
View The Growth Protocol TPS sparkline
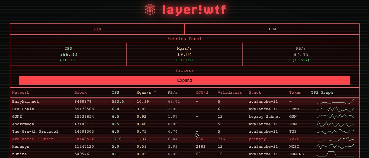tap(335, 131)
